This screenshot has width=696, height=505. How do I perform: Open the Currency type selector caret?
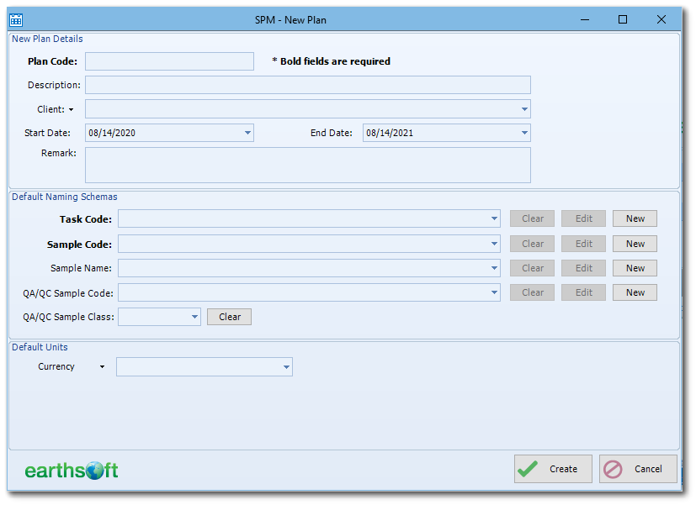[x=101, y=366]
